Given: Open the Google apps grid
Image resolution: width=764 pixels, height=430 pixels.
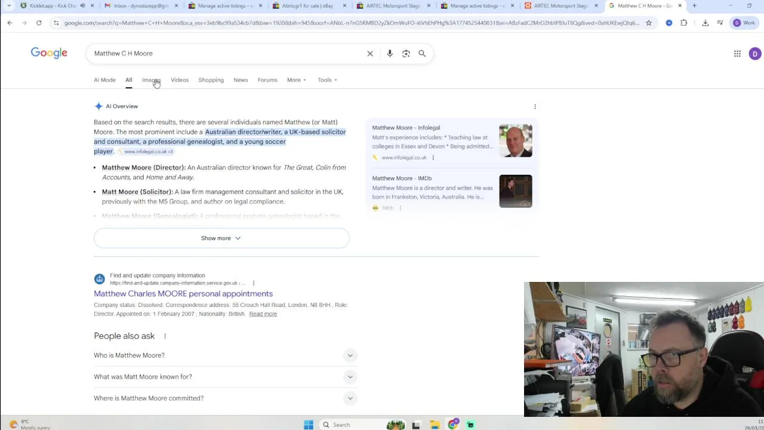Looking at the screenshot, I should click(737, 54).
